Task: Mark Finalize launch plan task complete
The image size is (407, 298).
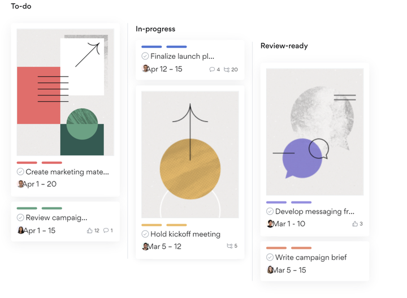Action: click(145, 56)
